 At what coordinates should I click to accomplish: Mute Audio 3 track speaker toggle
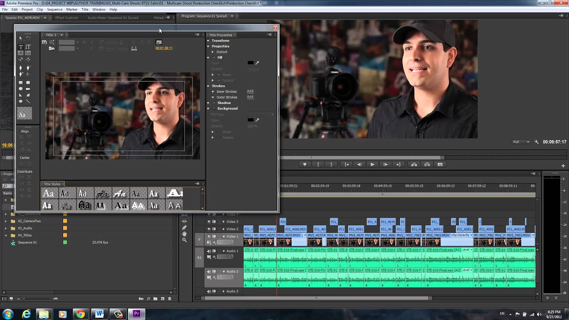[x=209, y=291]
